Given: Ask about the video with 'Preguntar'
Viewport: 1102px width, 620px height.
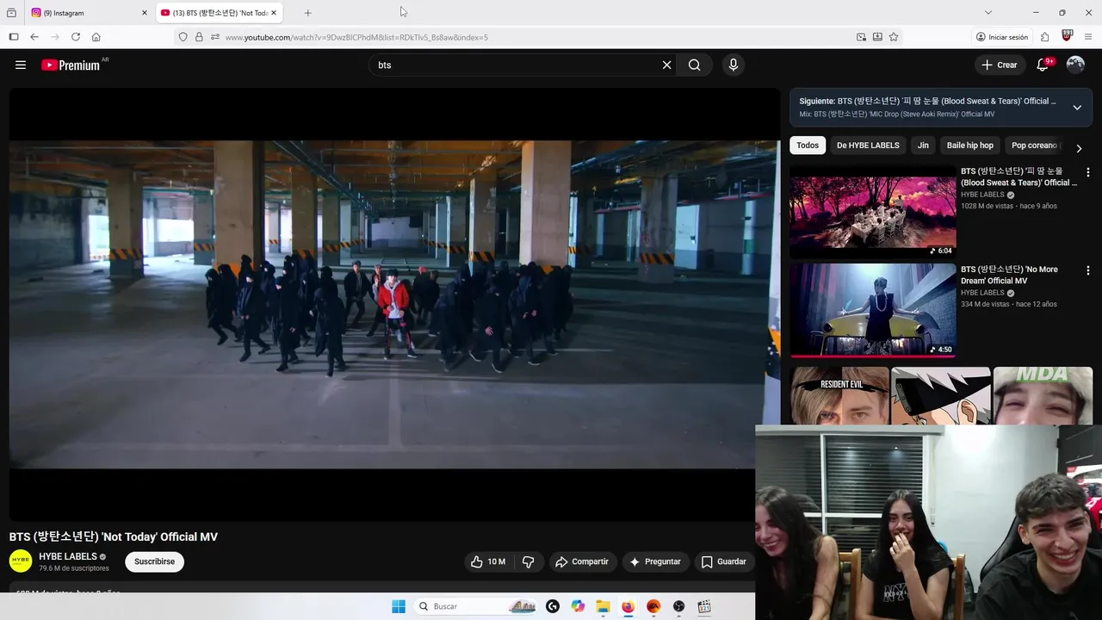Looking at the screenshot, I should 655,561.
